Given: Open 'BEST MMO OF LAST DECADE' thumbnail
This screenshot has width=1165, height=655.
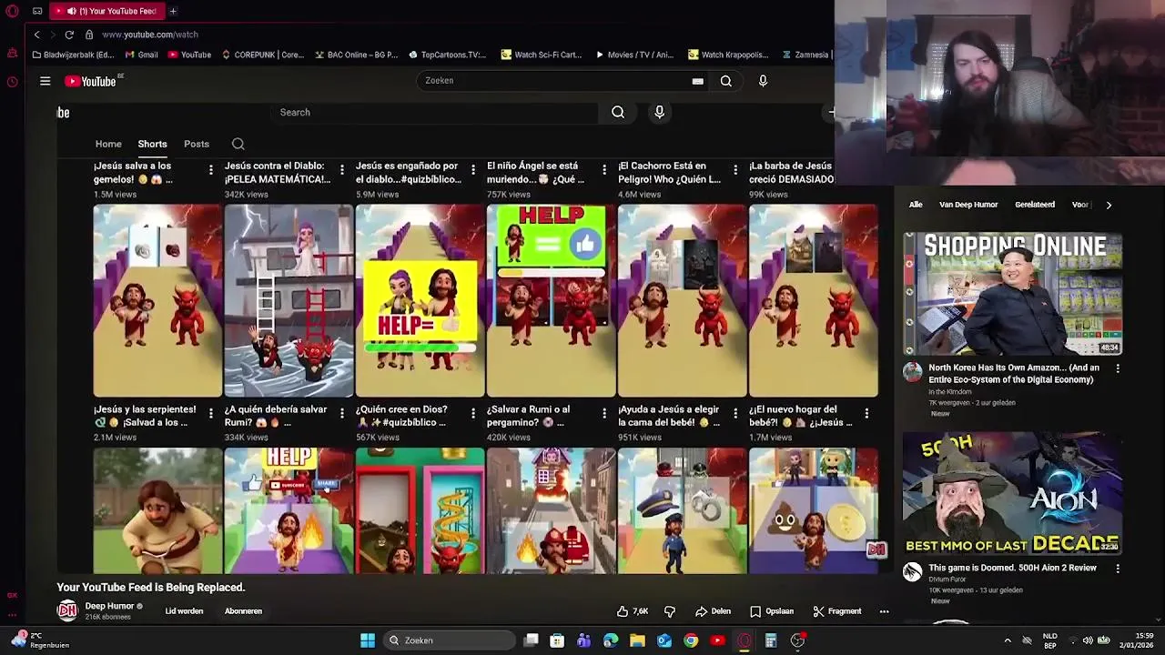Looking at the screenshot, I should [x=1012, y=494].
